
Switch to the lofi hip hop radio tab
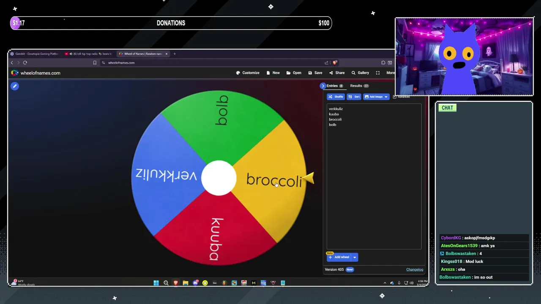tap(89, 54)
